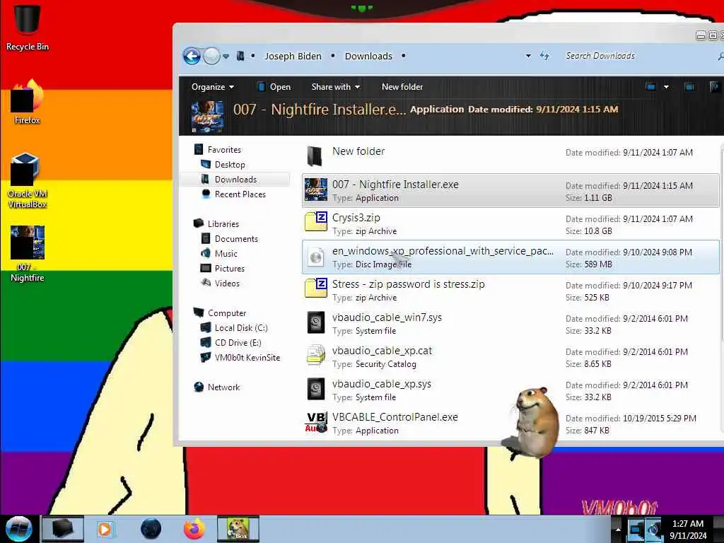Select vbaudio_cable_xp.cat catalog icon
The width and height of the screenshot is (724, 543).
tap(316, 356)
